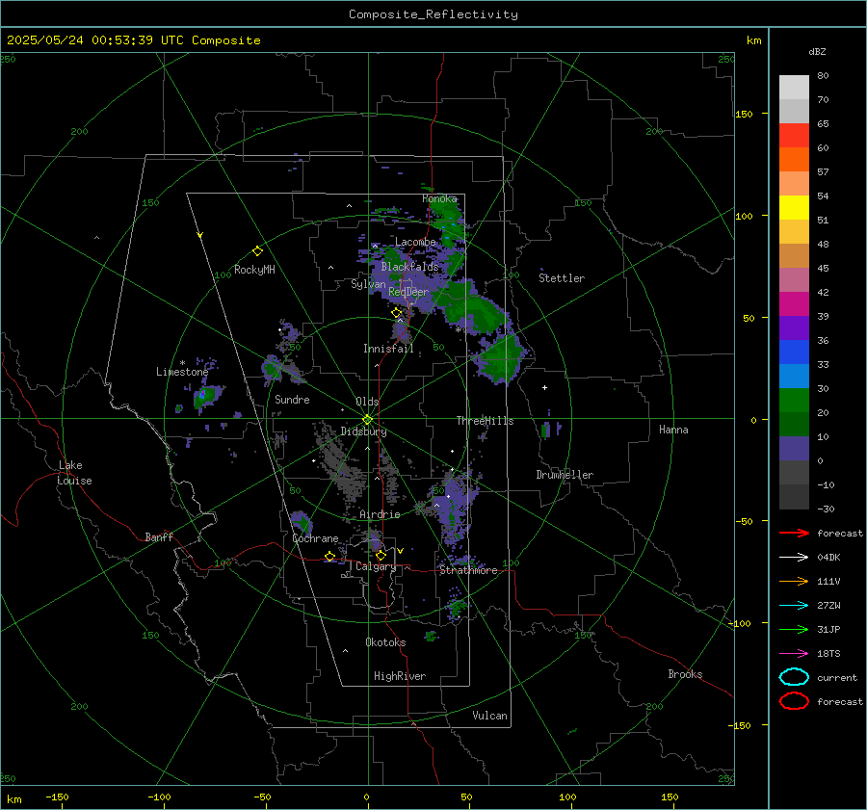This screenshot has height=810, width=867.
Task: Click the Brooks city label
Action: pyautogui.click(x=685, y=674)
